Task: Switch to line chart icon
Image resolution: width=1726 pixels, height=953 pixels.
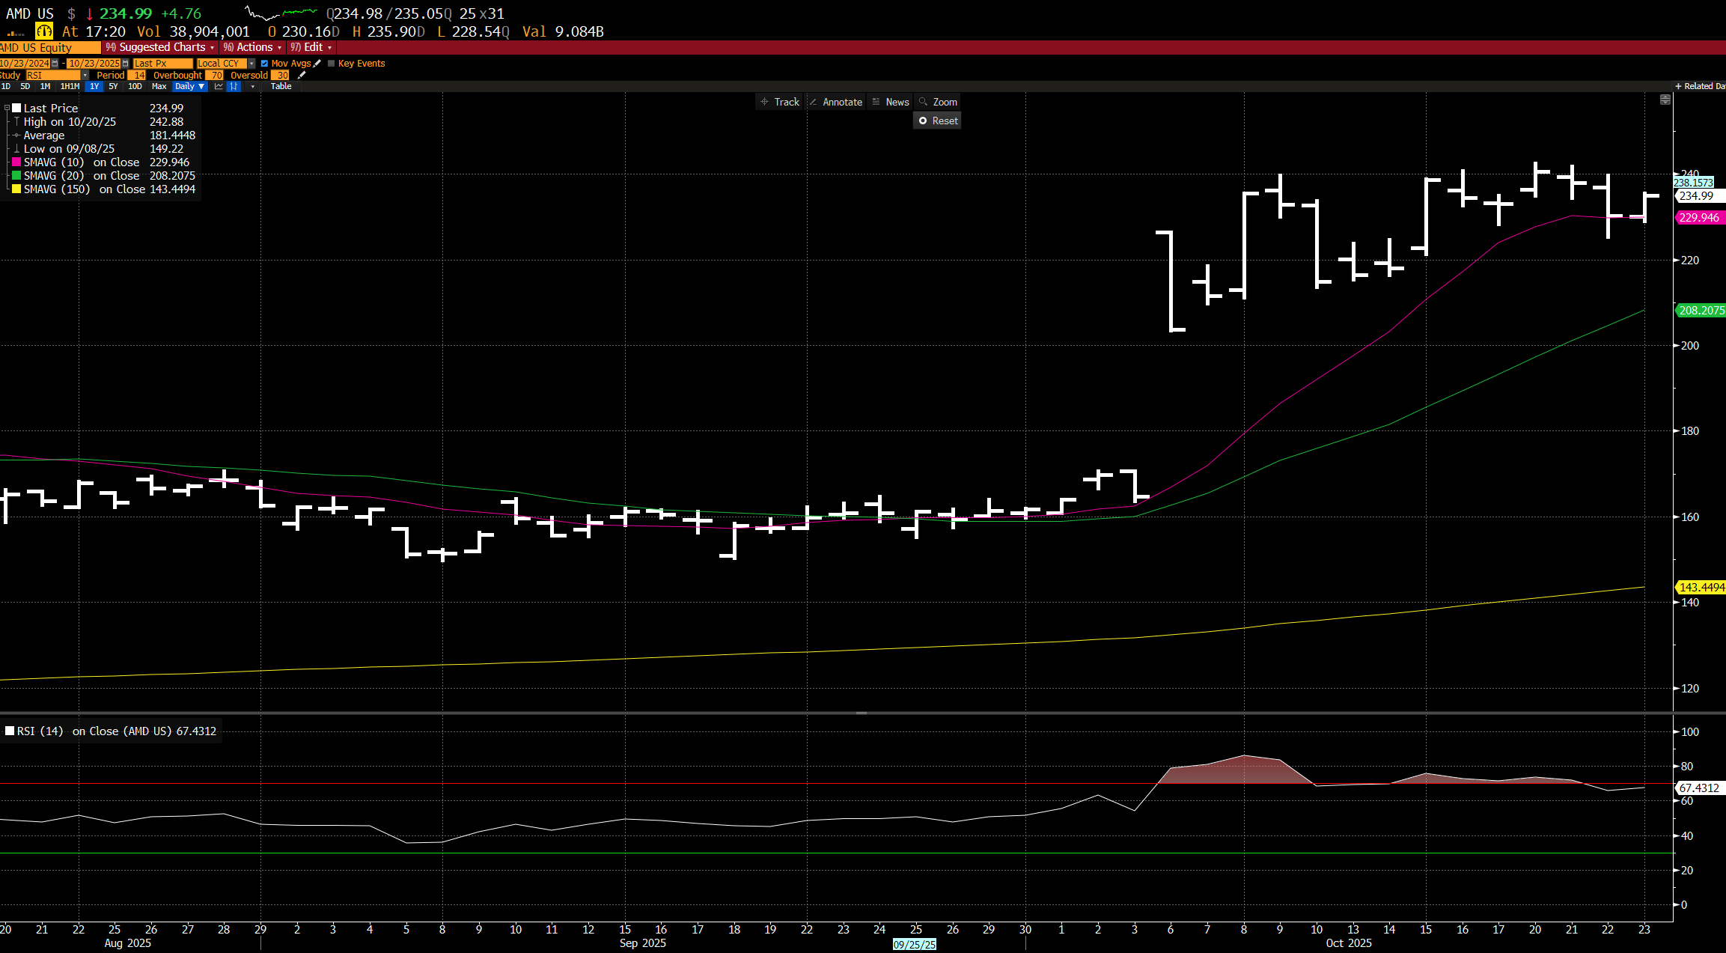Action: click(219, 87)
